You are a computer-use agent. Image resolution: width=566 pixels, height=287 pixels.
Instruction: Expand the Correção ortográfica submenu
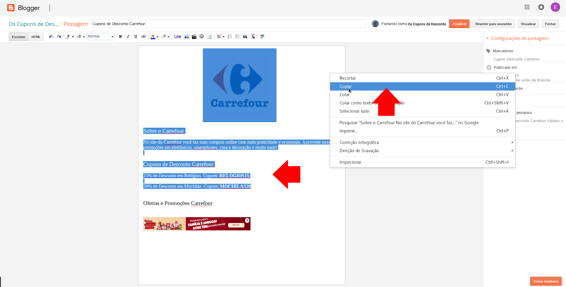pyautogui.click(x=422, y=142)
